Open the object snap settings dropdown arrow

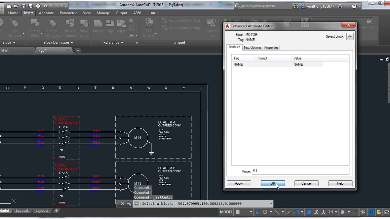[x=302, y=212]
